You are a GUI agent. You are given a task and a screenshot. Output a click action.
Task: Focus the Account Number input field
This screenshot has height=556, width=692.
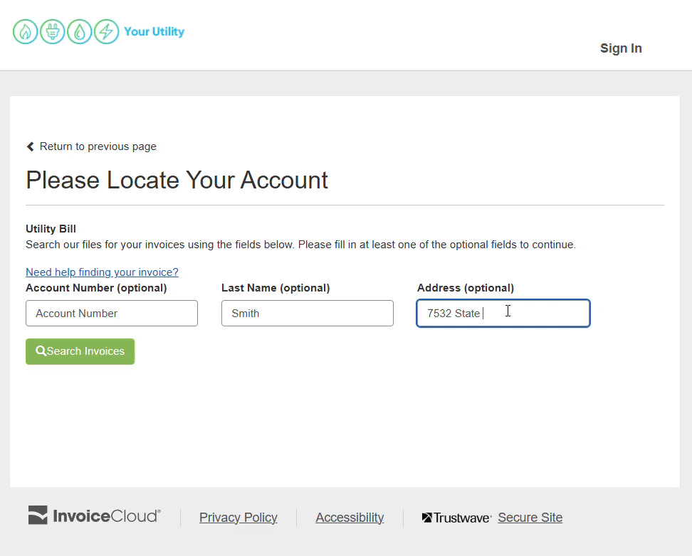click(x=112, y=314)
